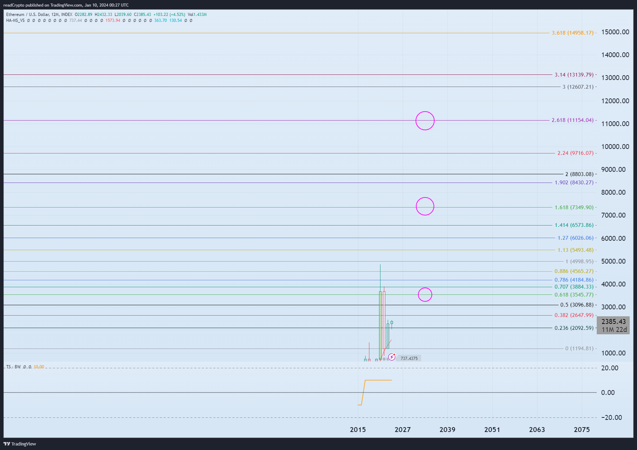This screenshot has height=450, width=637.
Task: Click the TS - BW indicator legend
Action: [x=14, y=367]
